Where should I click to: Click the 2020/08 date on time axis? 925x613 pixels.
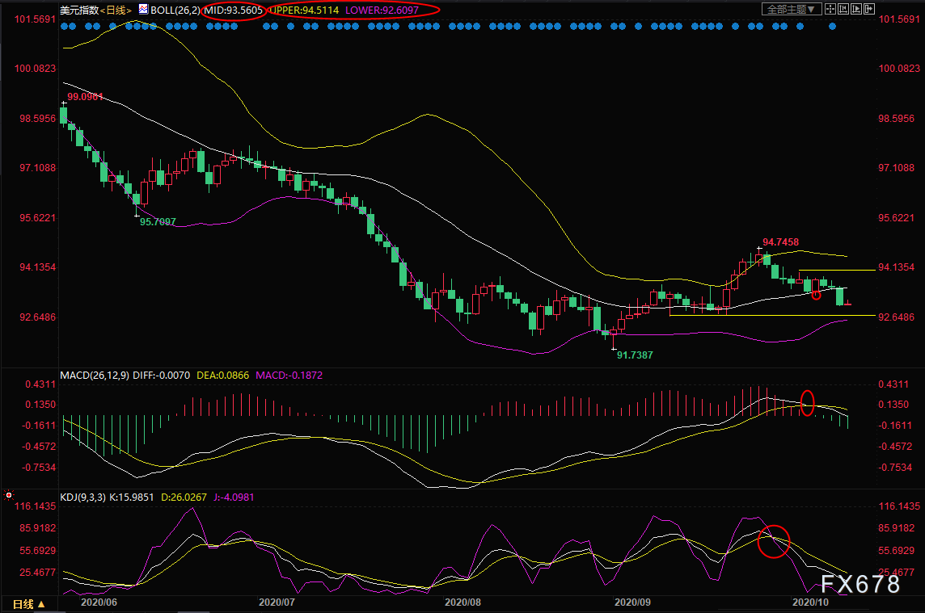point(463,603)
